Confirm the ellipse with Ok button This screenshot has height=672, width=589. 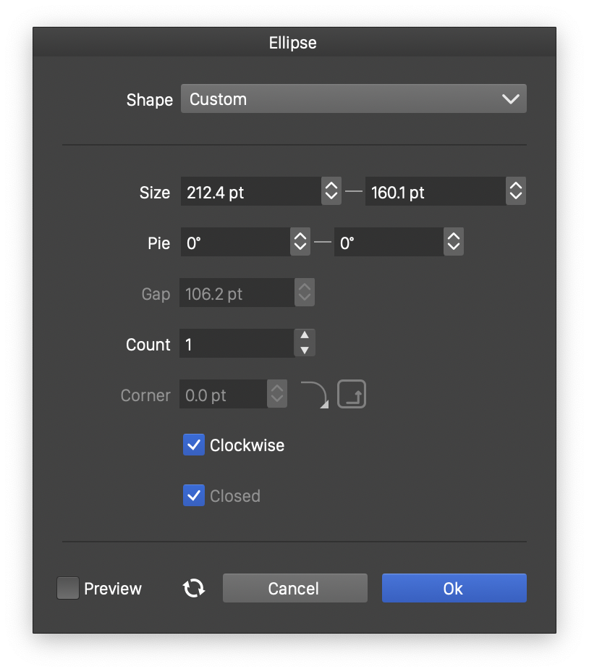454,588
